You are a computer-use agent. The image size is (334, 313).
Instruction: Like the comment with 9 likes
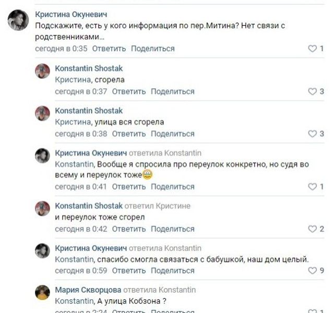[313, 271]
